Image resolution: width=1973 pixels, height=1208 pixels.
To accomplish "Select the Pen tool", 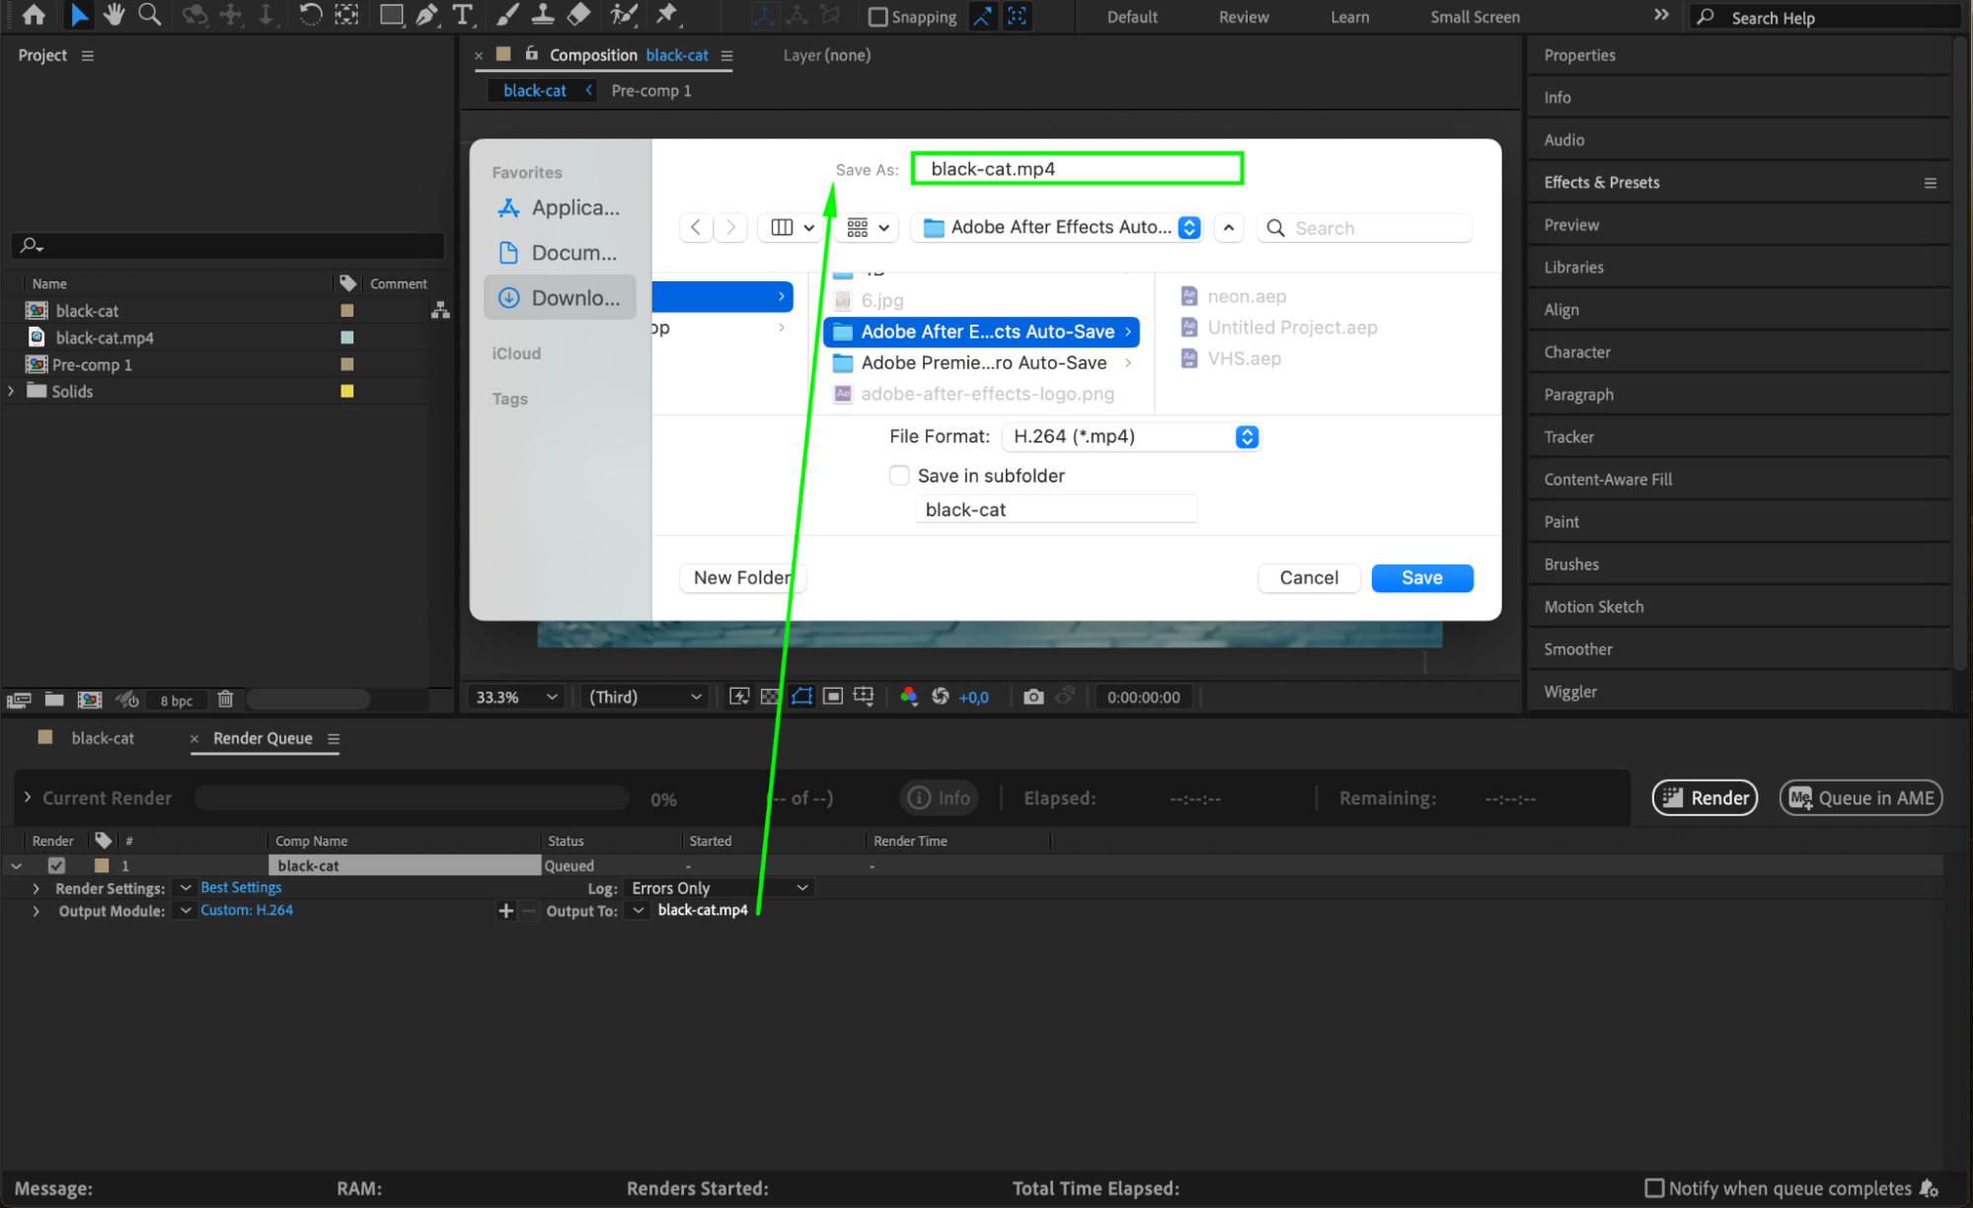I will tap(426, 15).
